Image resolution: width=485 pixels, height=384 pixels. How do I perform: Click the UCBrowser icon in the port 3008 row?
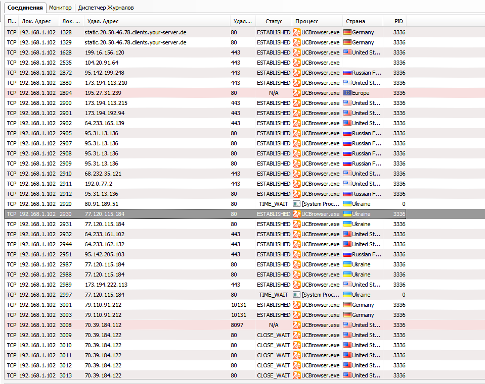tap(297, 325)
